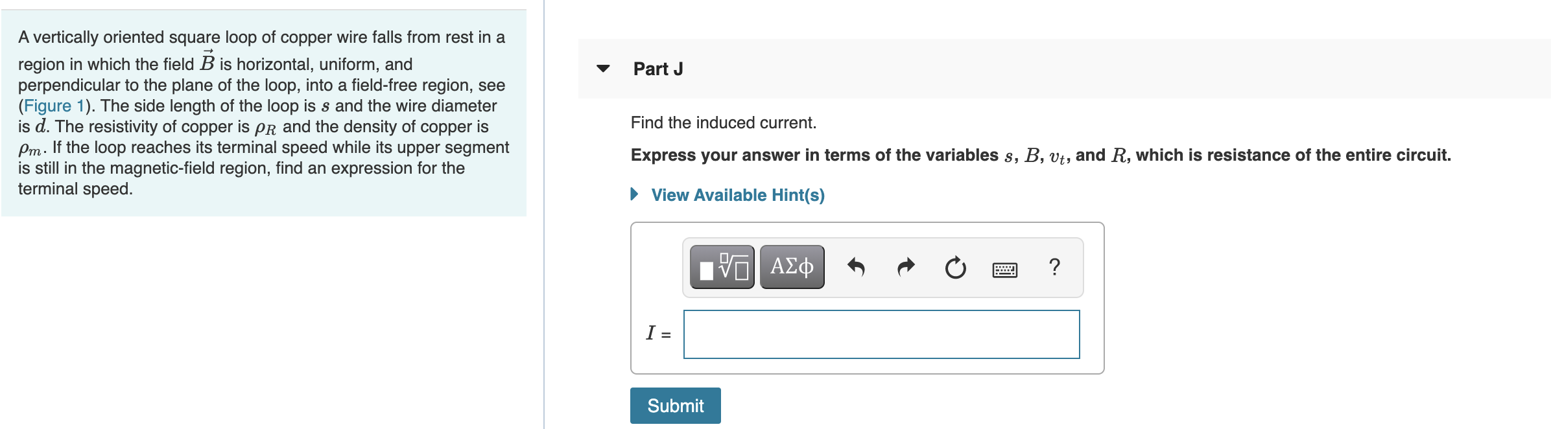Click the bold 'Express your answer' instruction
1551x429 pixels.
click(x=1040, y=156)
